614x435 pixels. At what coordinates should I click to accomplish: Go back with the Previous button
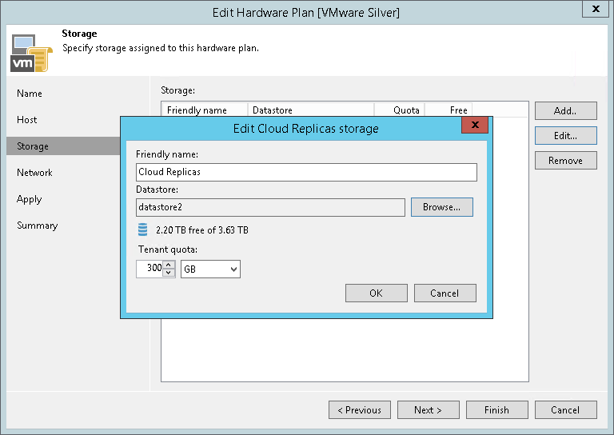[360, 410]
